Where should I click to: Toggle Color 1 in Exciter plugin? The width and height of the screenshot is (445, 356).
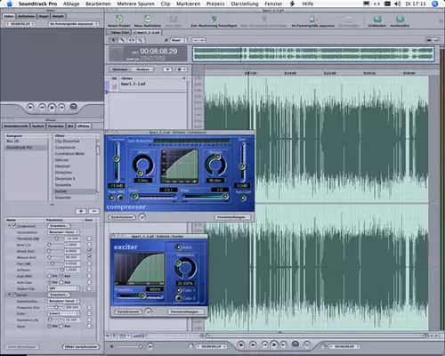tap(179, 290)
